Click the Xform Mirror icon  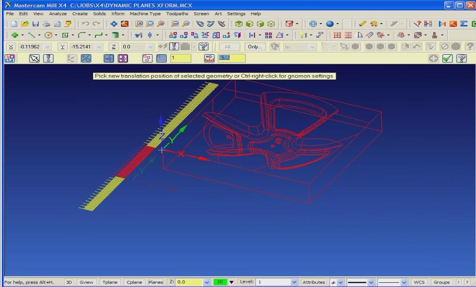pyautogui.click(x=205, y=35)
